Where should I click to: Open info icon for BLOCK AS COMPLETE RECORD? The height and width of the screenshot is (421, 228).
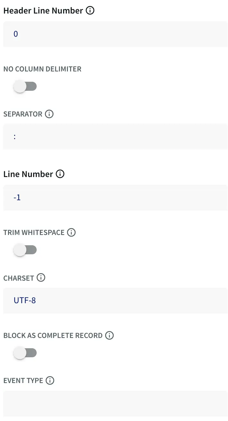pyautogui.click(x=109, y=335)
